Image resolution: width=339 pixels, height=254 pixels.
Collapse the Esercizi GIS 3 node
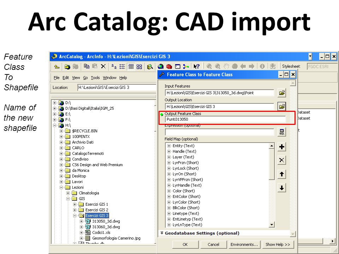75,216
